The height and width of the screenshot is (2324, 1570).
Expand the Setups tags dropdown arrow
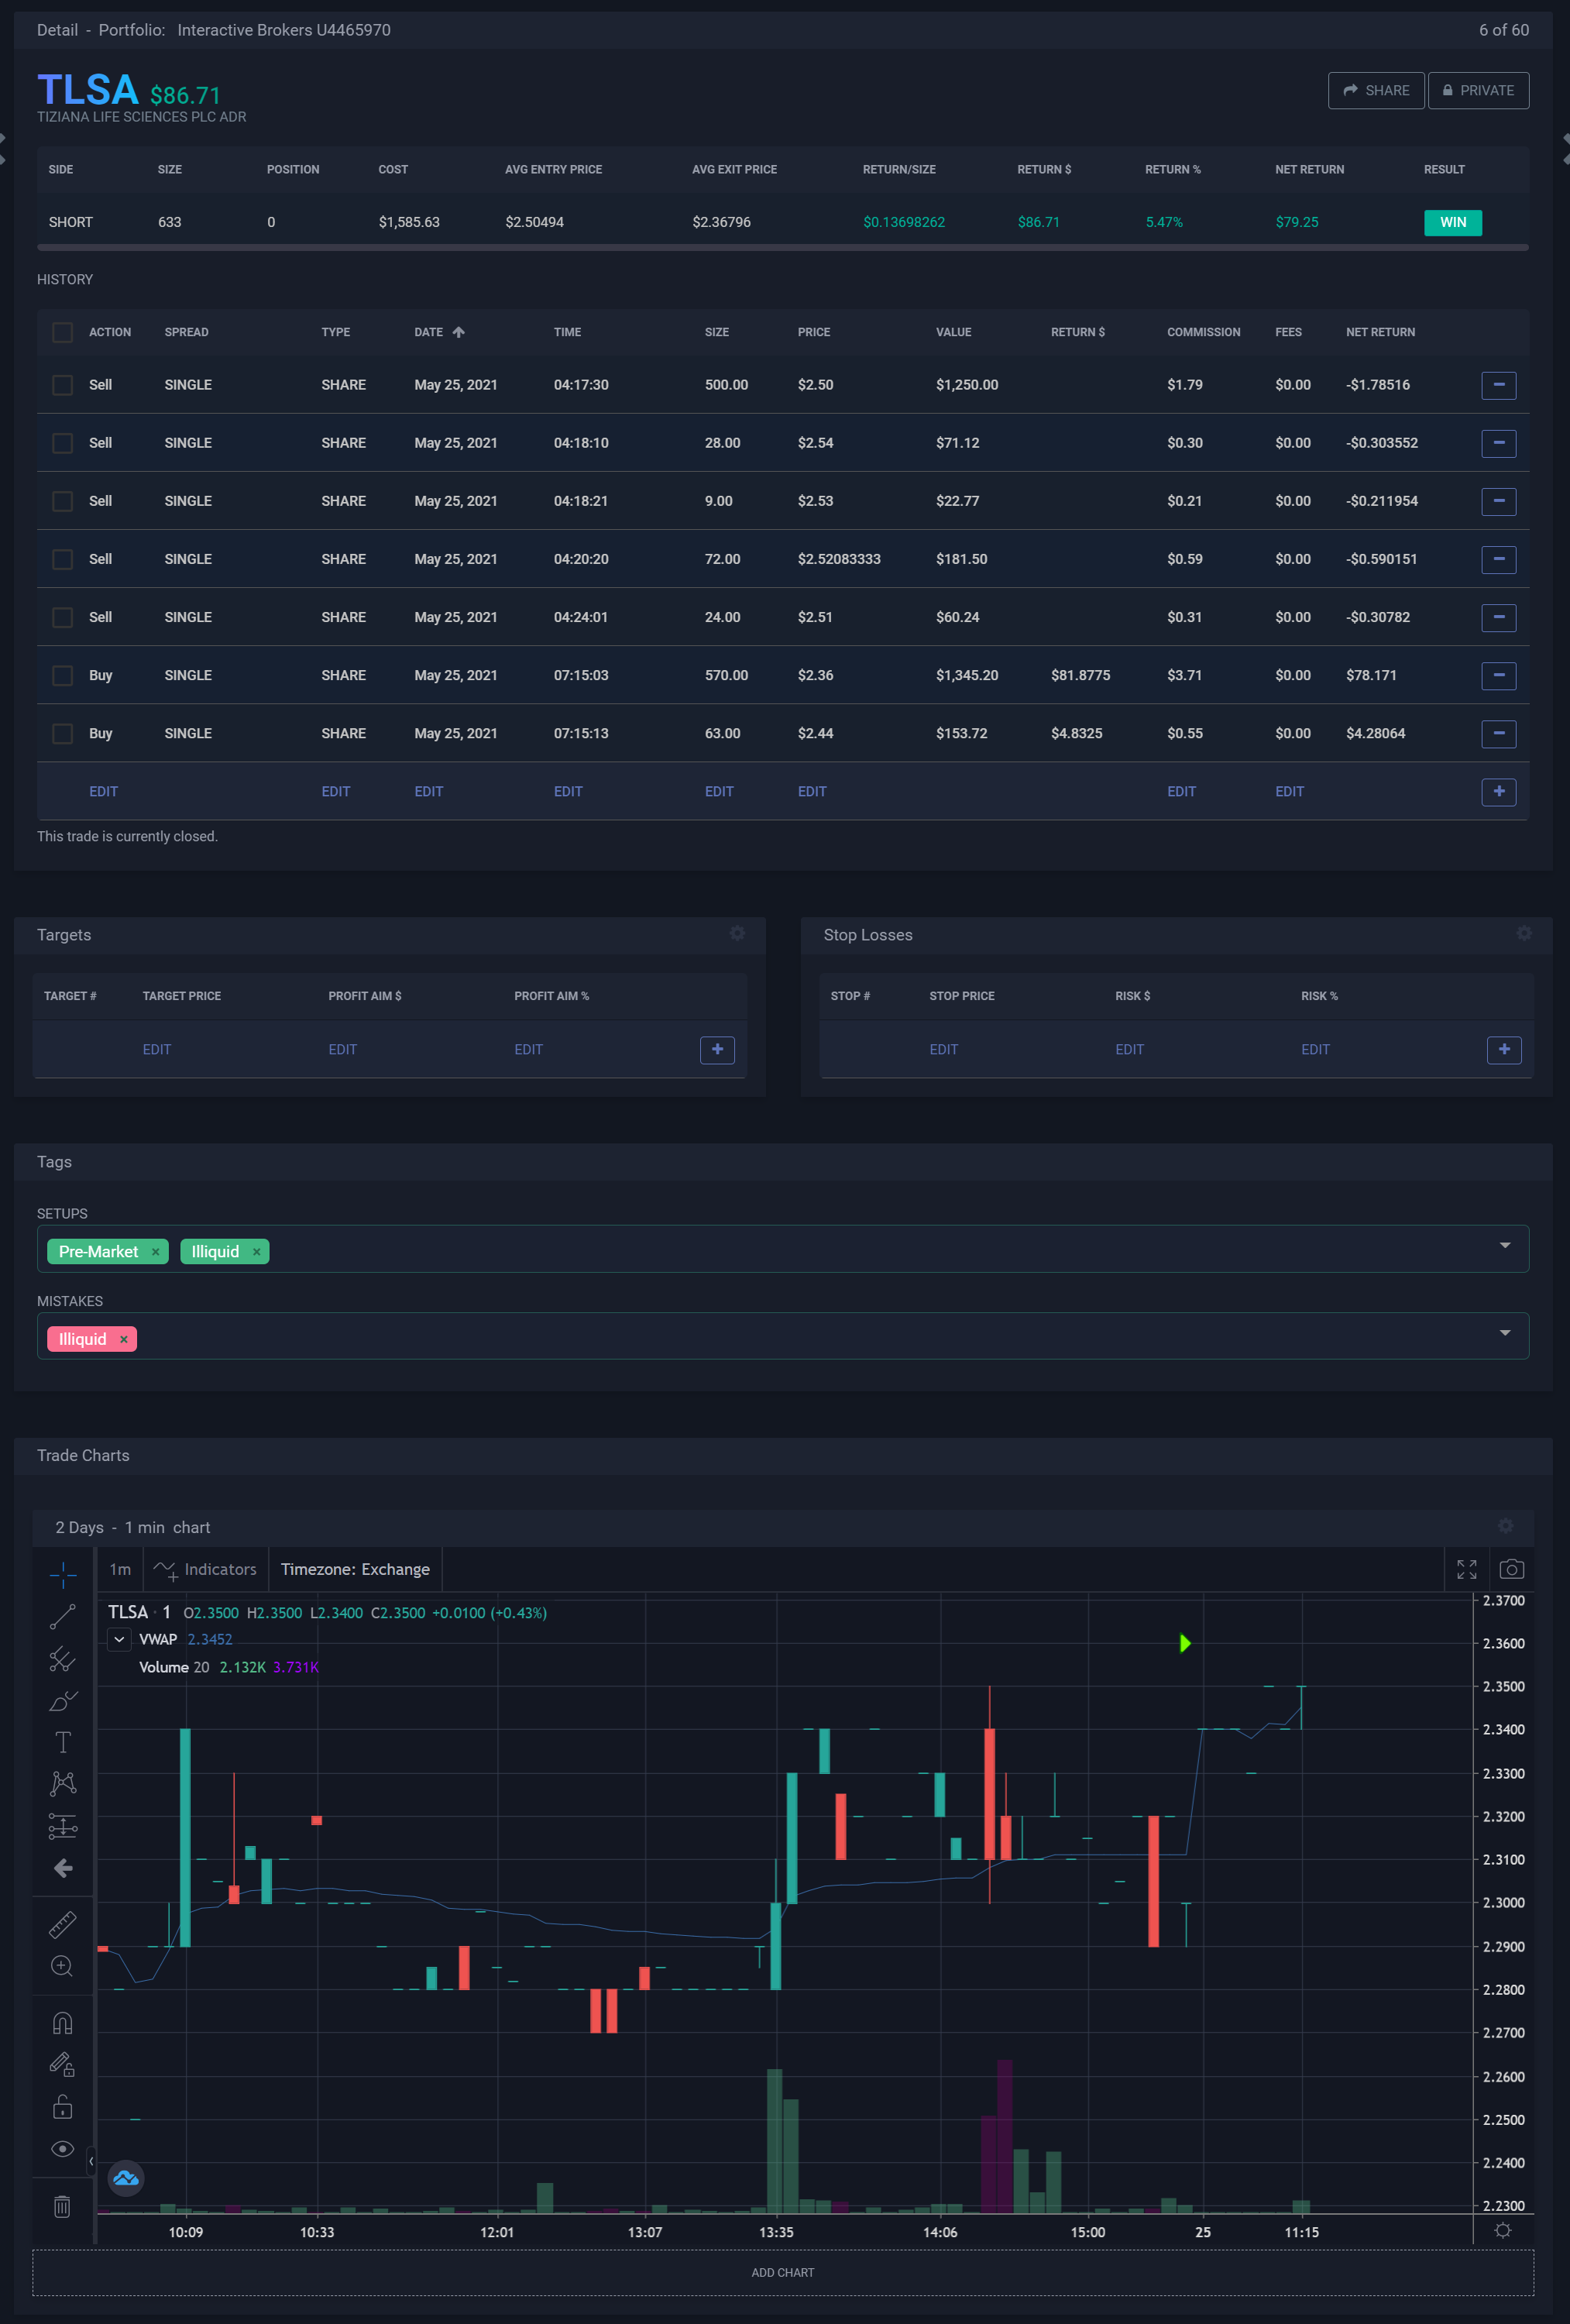click(1504, 1245)
